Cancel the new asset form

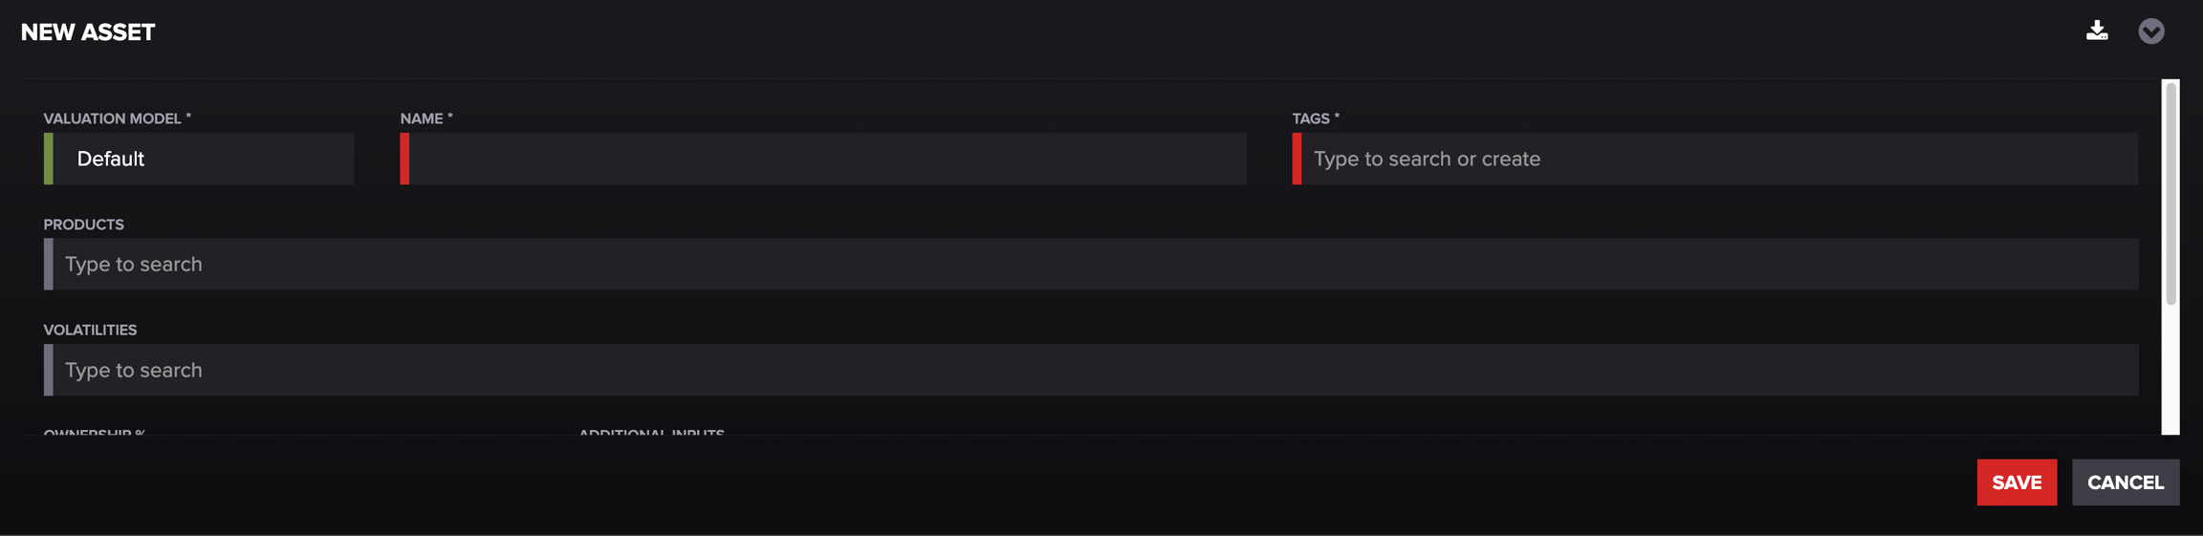coord(2125,482)
